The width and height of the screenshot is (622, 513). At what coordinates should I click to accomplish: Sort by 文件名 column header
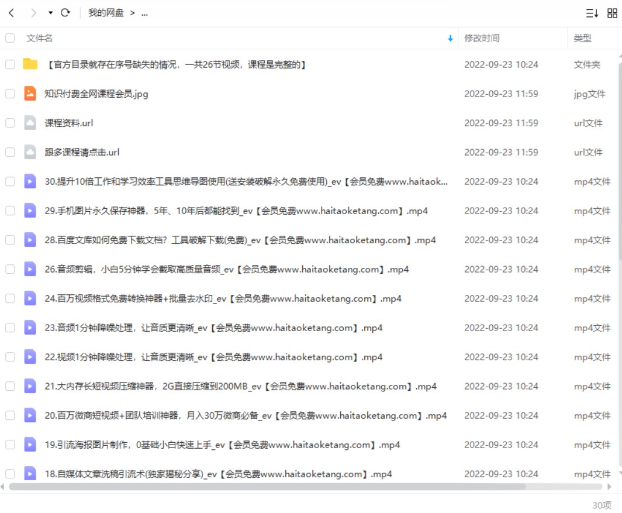tap(39, 38)
